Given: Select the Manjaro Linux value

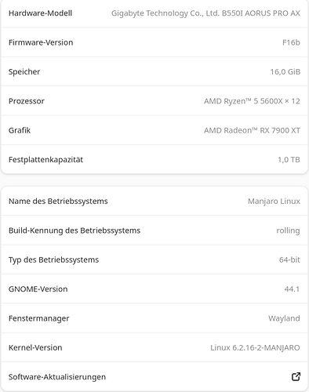Looking at the screenshot, I should [x=274, y=201].
